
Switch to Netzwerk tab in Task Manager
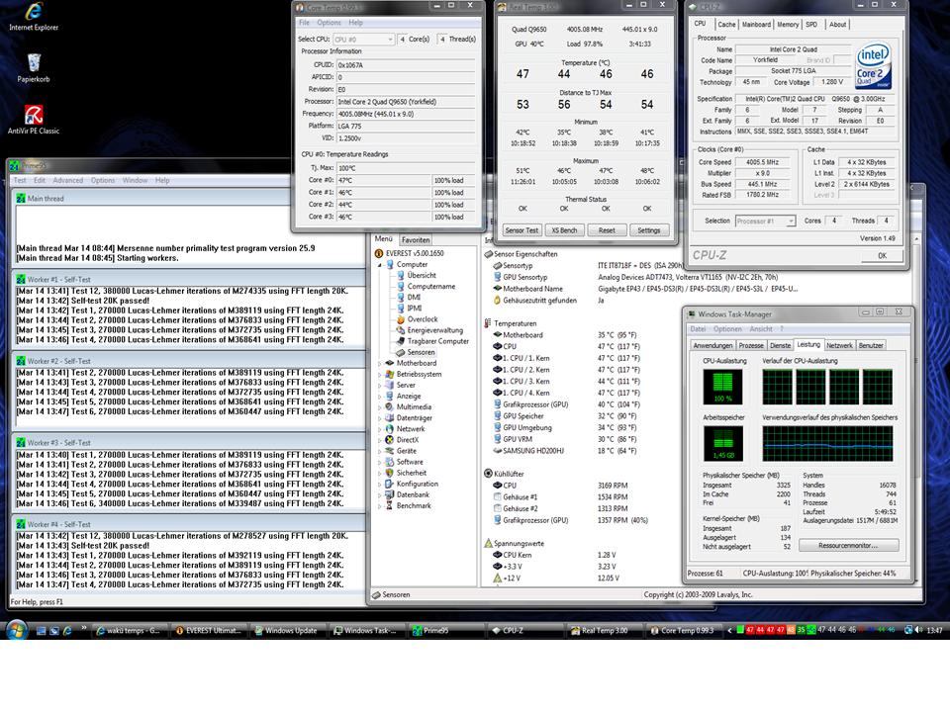pyautogui.click(x=839, y=345)
